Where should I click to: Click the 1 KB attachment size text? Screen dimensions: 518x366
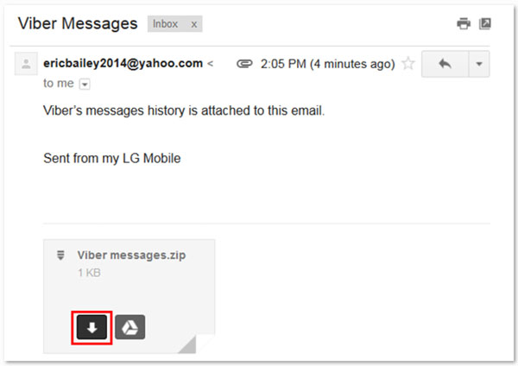[x=90, y=273]
